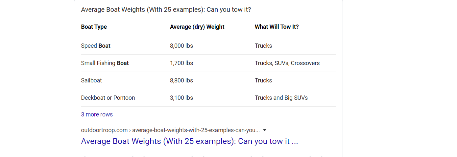
Task: Open the dropdown arrow beside outdoortroop.com URL
Action: 265,130
